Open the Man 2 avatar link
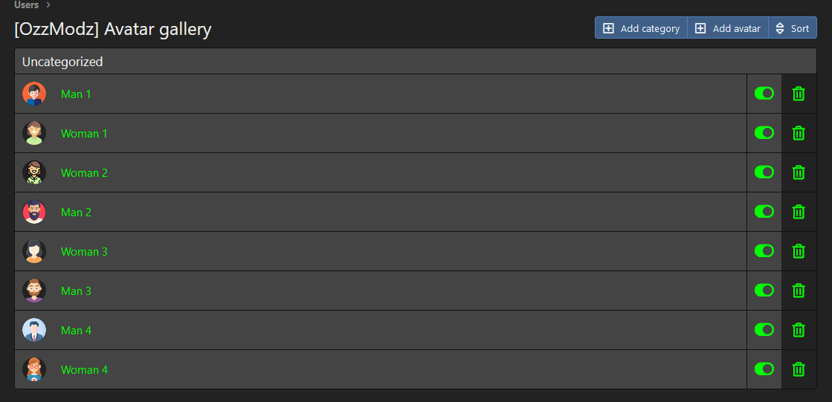Viewport: 832px width, 402px height. pos(76,213)
